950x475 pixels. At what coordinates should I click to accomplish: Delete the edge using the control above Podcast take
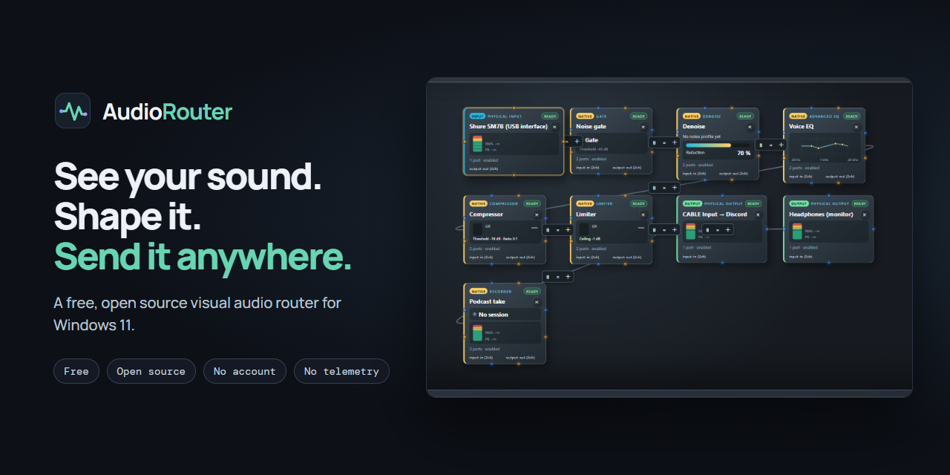pyautogui.click(x=558, y=277)
